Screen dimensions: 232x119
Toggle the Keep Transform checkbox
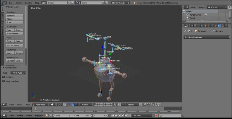(x=3, y=81)
